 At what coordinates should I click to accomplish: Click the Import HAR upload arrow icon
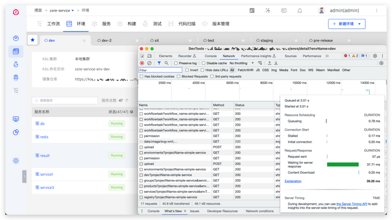[269, 63]
